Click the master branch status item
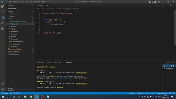The width and height of the screenshot is (176, 99). click(x=5, y=93)
